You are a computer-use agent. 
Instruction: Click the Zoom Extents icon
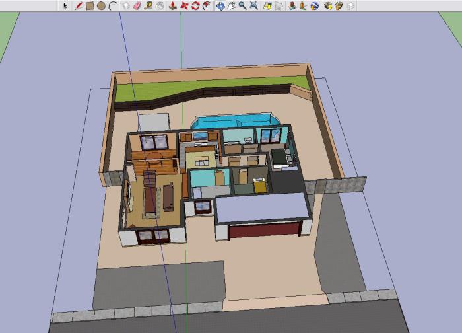click(x=254, y=5)
